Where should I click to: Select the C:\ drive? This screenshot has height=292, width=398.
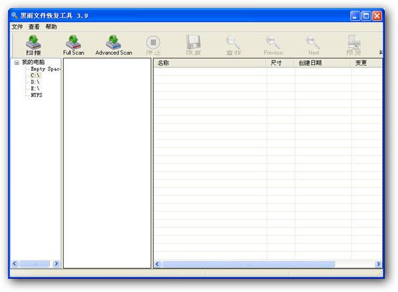(35, 76)
